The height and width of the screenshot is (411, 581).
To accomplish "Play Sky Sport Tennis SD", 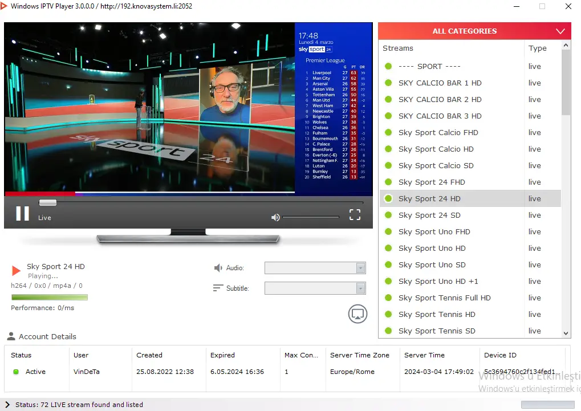I will tap(470, 331).
